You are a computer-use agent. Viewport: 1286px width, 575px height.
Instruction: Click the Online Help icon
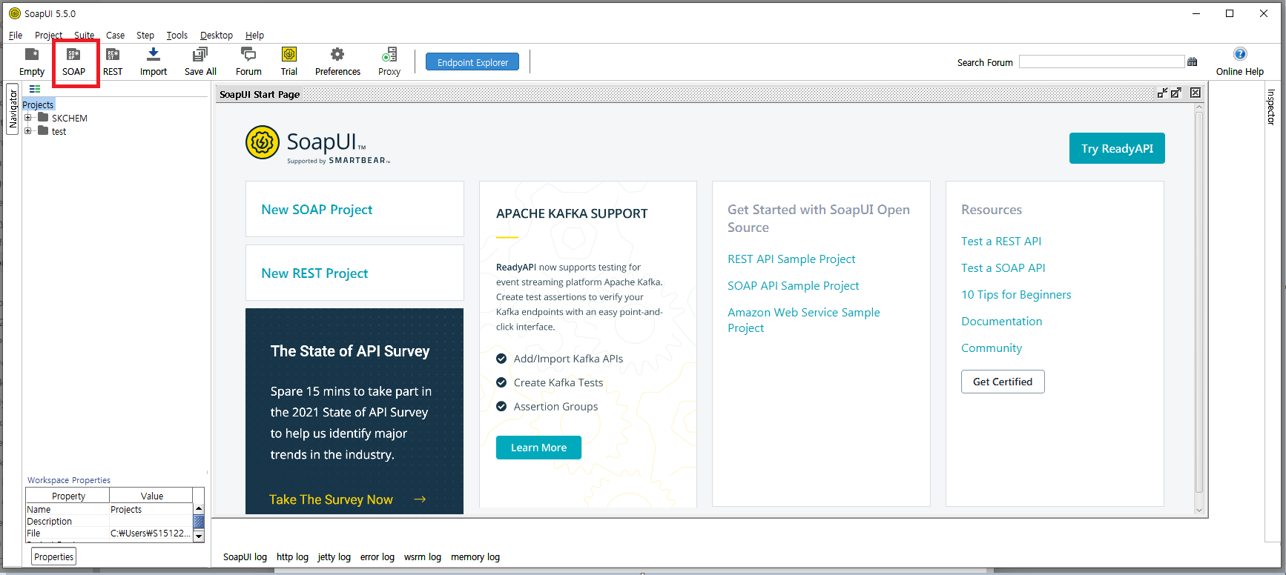1240,54
